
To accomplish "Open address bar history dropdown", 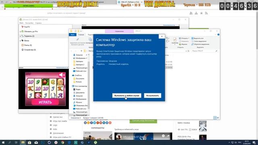I will 186,51.
